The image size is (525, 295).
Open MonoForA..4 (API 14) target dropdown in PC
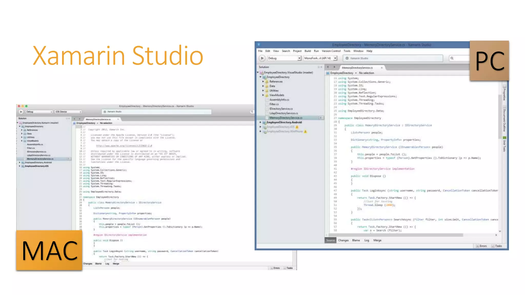[320, 58]
